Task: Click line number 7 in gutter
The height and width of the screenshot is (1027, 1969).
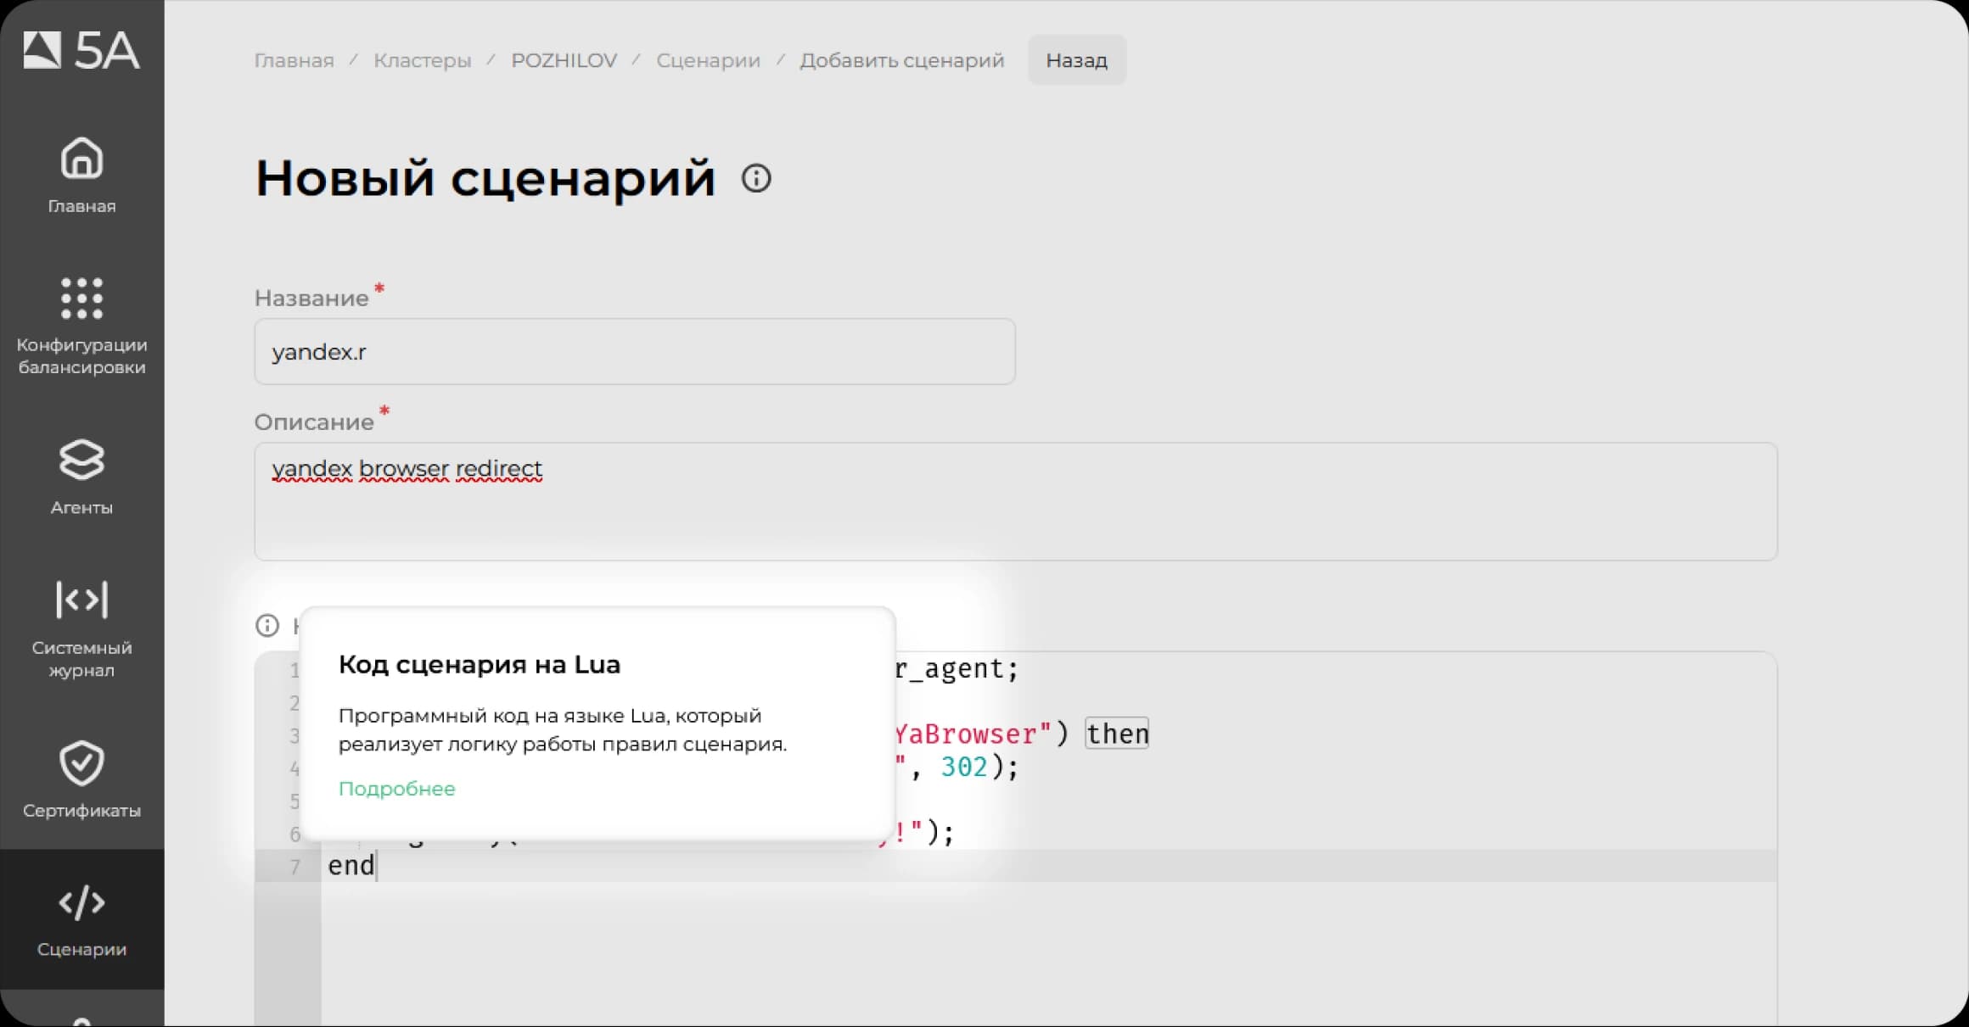Action: tap(295, 867)
